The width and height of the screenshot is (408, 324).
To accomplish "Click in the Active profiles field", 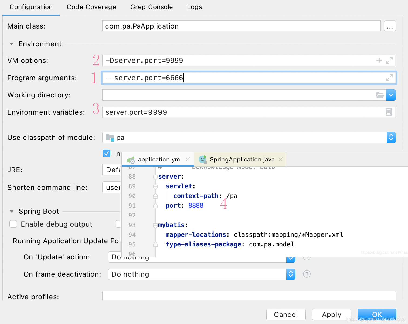I will point(249,296).
